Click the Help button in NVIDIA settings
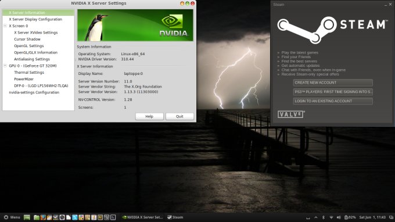Viewport: 395px width, 222px height. pyautogui.click(x=149, y=116)
